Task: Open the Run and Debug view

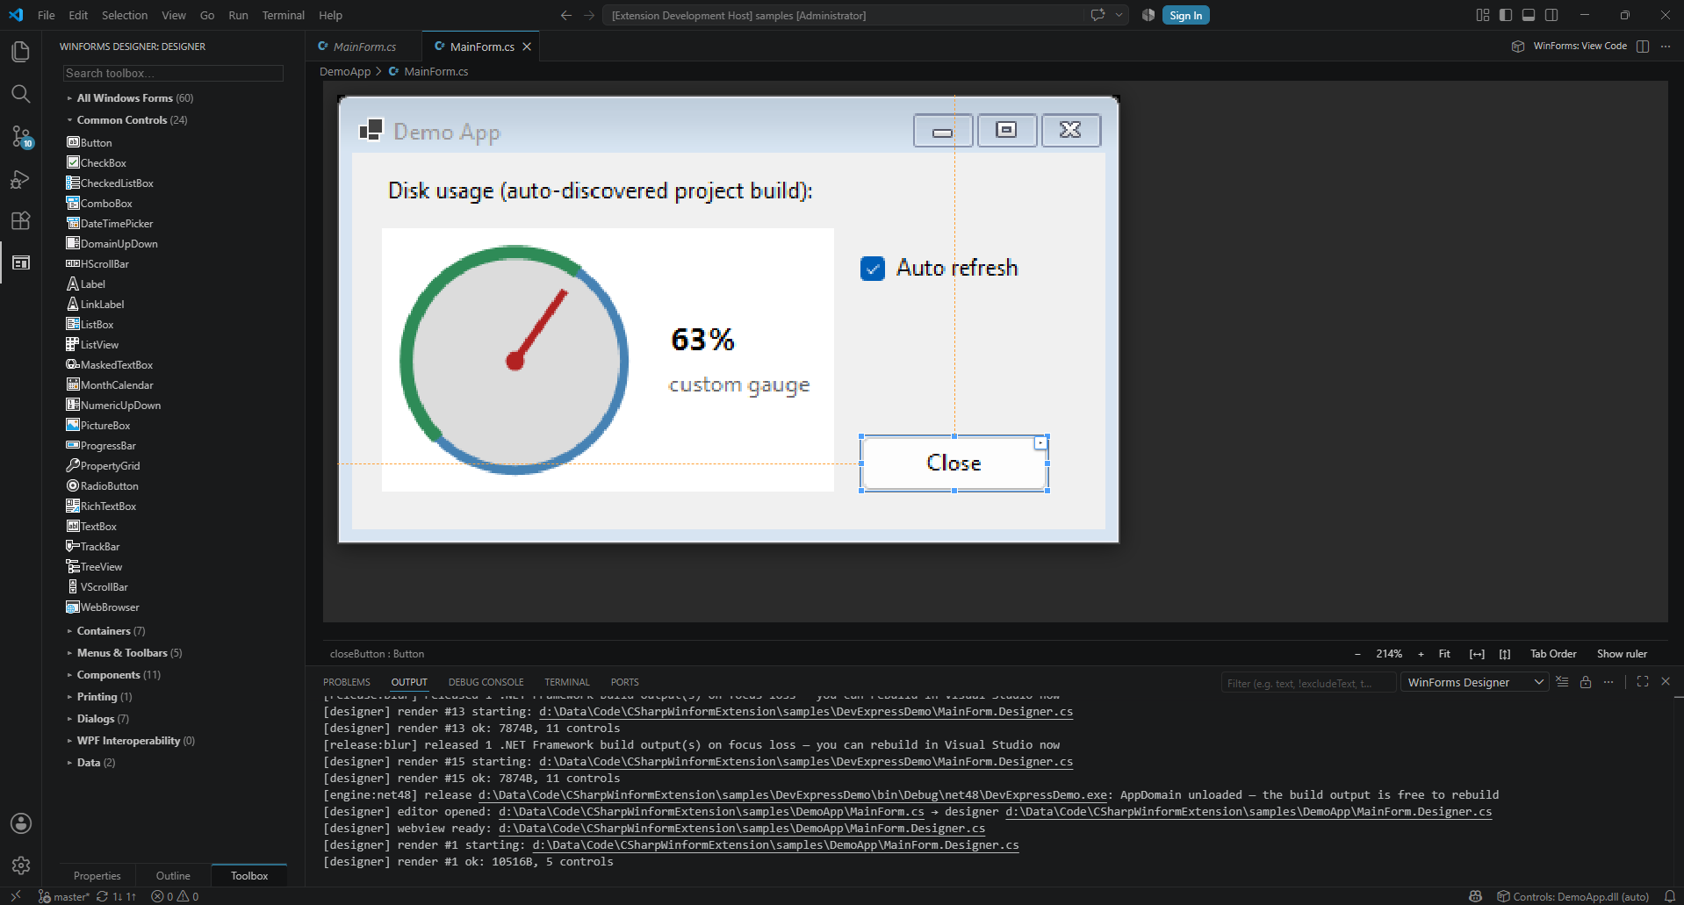Action: point(21,179)
